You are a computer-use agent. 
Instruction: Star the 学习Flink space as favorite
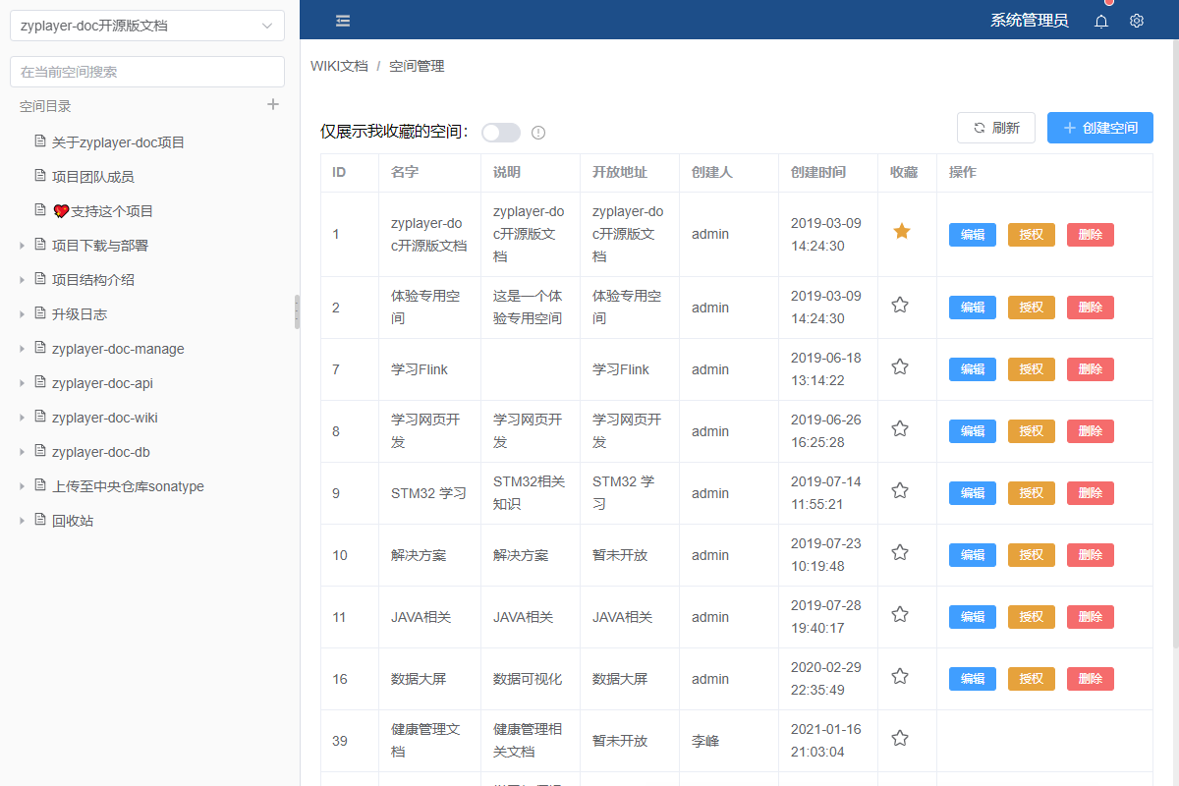(900, 367)
